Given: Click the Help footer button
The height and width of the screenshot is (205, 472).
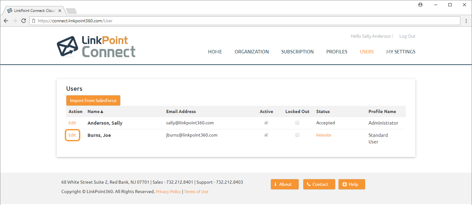Looking at the screenshot, I should pos(351,184).
